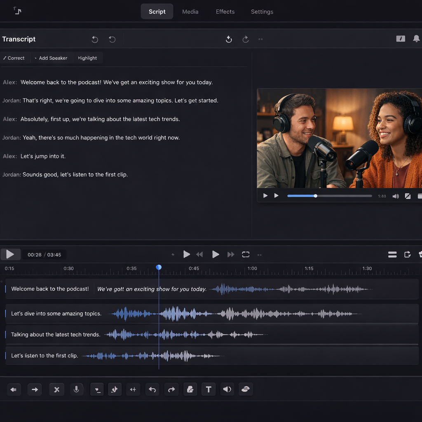This screenshot has width=422, height=422.
Task: Mute the video preview speaker icon
Action: click(x=395, y=196)
